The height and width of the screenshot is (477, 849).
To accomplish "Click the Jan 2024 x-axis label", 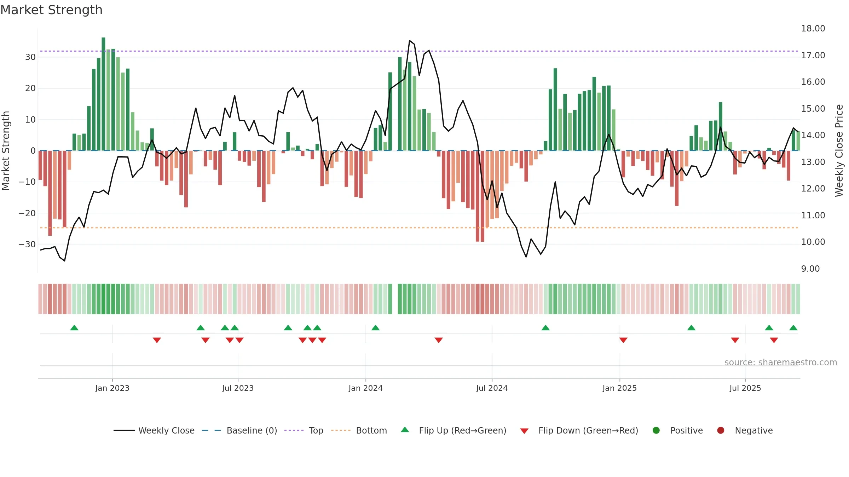I will tap(365, 388).
